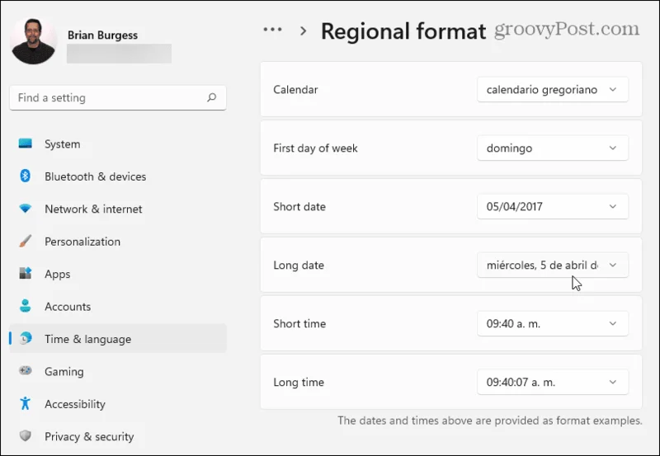
Task: Click the Short date label
Action: tap(299, 206)
